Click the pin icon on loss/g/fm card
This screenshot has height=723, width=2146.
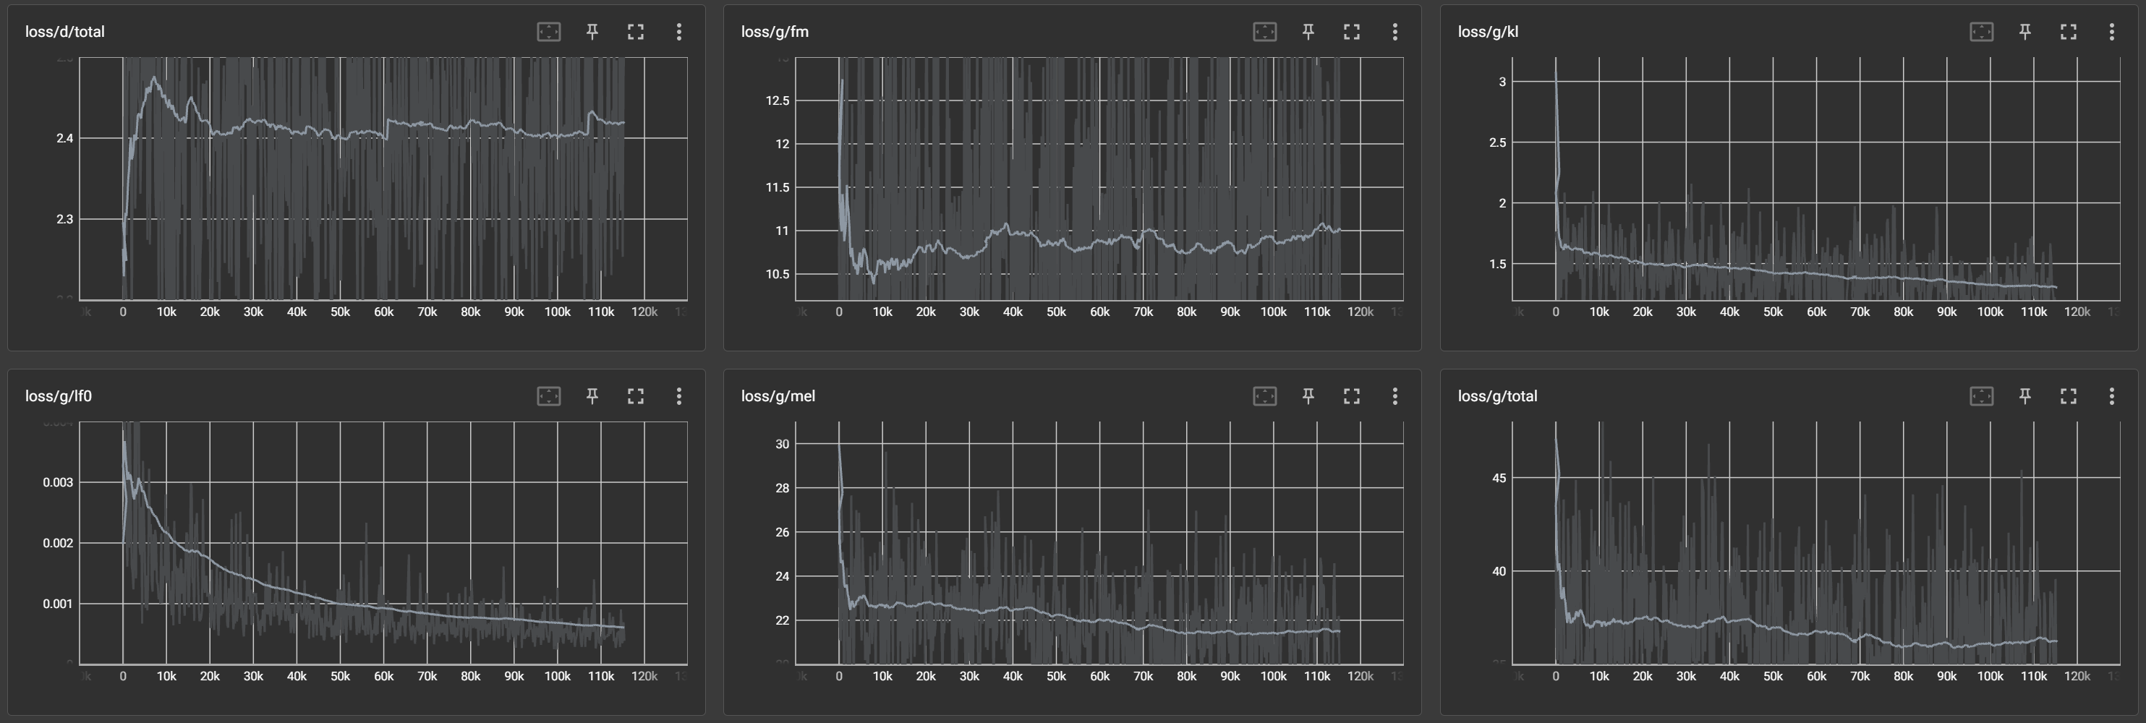[1308, 32]
